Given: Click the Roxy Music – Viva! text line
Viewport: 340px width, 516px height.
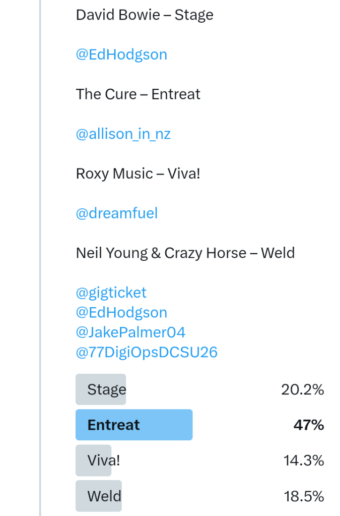Looking at the screenshot, I should (x=138, y=174).
